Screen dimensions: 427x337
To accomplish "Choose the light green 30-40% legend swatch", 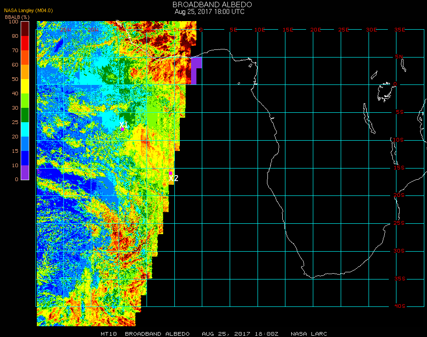I will pos(25,101).
